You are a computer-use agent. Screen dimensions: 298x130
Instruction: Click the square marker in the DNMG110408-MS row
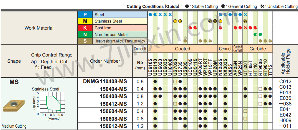coord(175,81)
